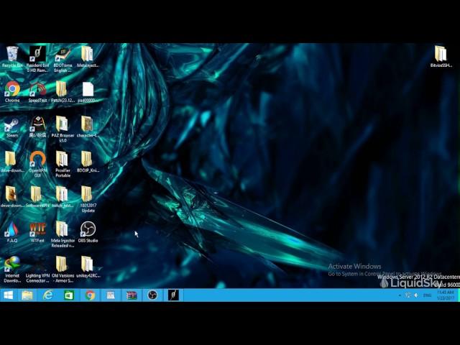This screenshot has height=345, width=460.
Task: Open the volume speaker tray icon
Action: 416,295
